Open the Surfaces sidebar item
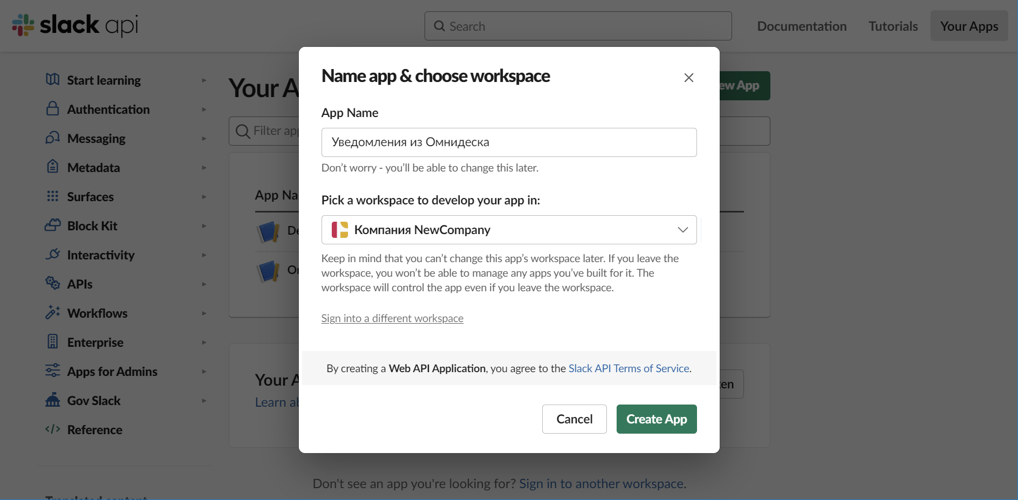 tap(90, 197)
